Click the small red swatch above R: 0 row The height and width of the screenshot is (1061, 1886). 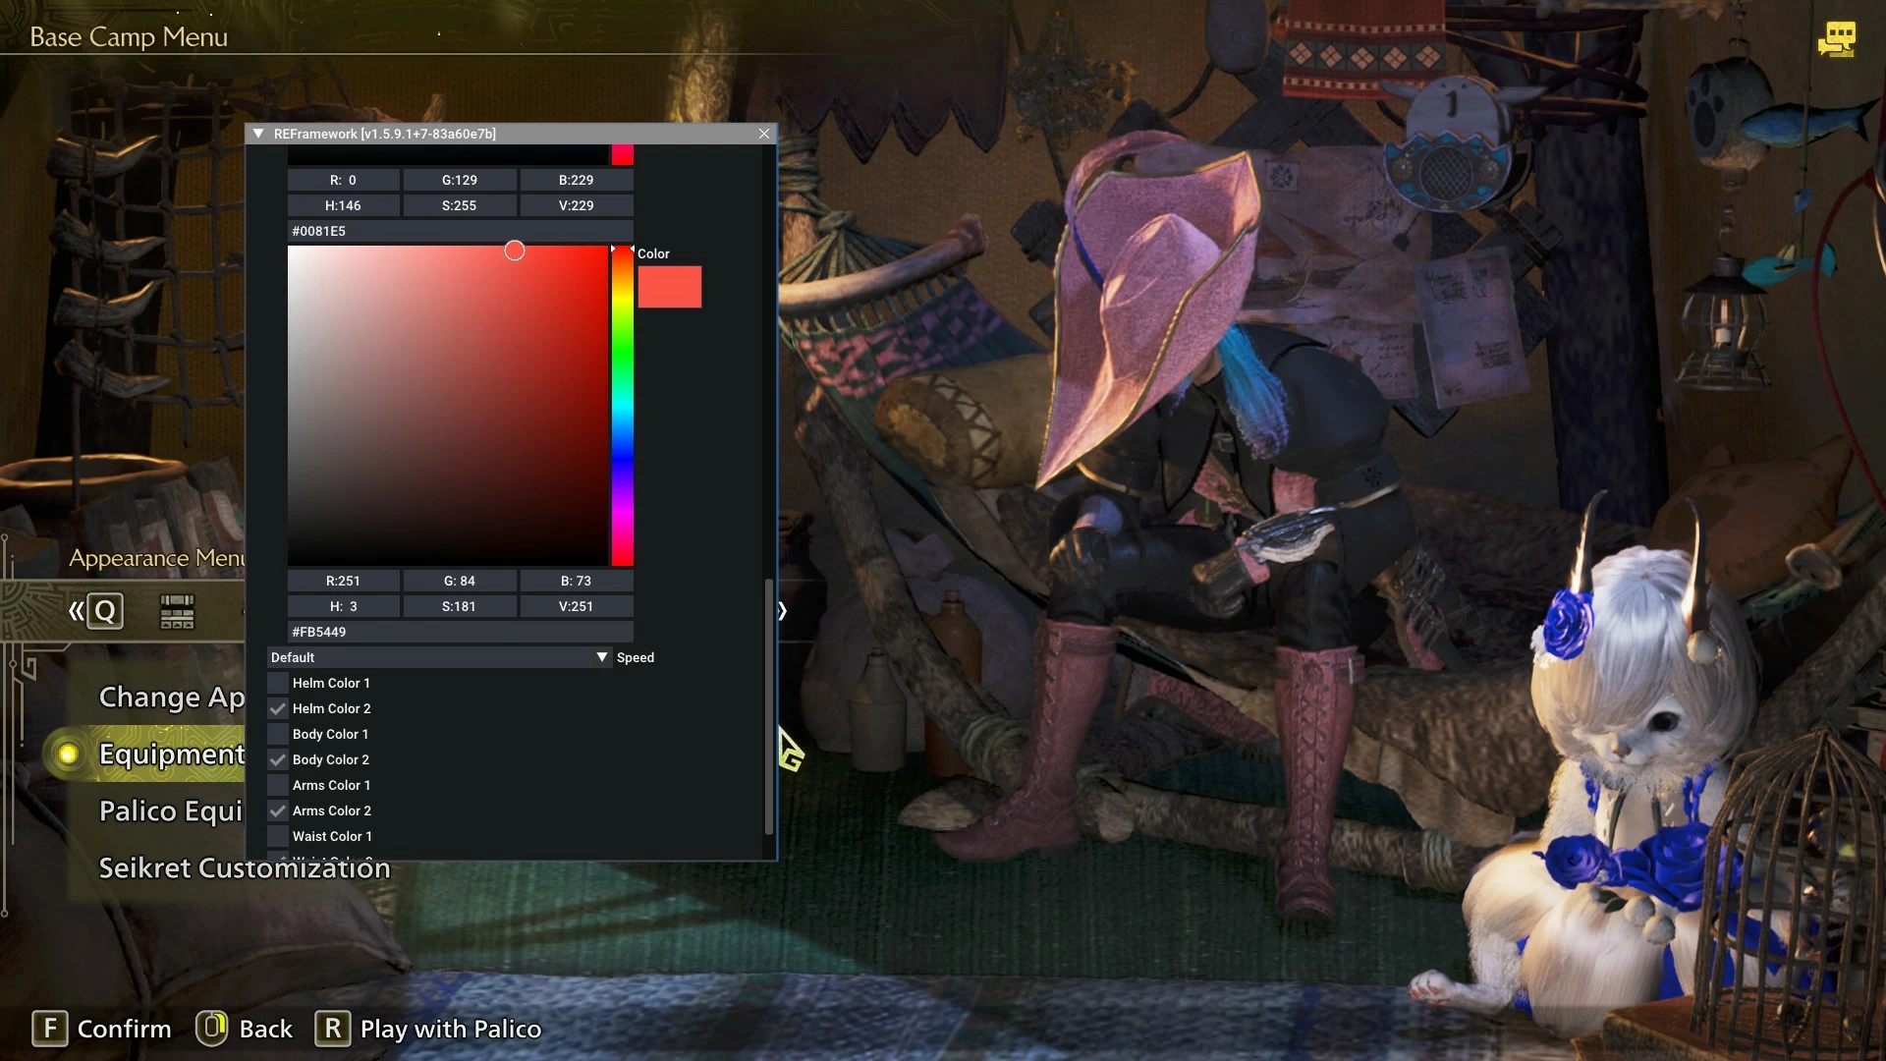coord(623,155)
